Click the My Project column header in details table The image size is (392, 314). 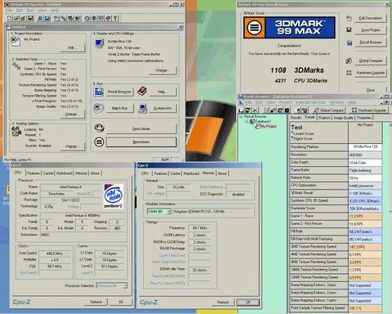[x=365, y=132]
